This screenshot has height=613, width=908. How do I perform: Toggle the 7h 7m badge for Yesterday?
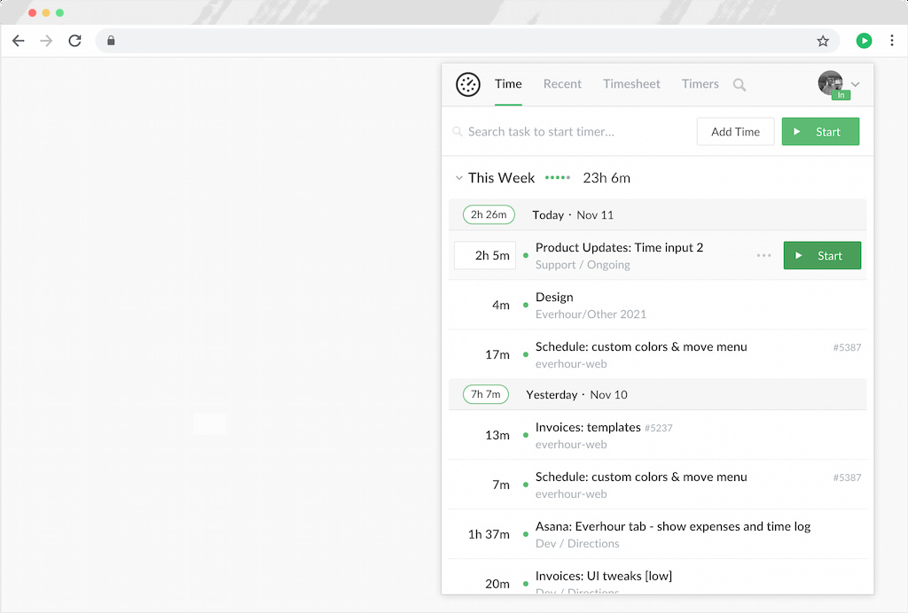[486, 394]
